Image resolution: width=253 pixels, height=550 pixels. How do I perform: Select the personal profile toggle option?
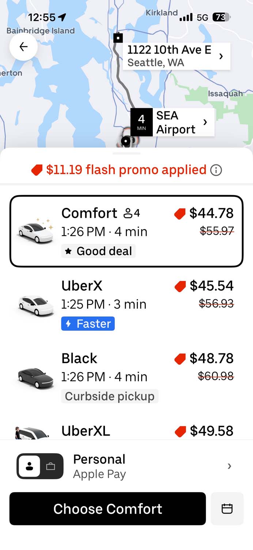(30, 466)
